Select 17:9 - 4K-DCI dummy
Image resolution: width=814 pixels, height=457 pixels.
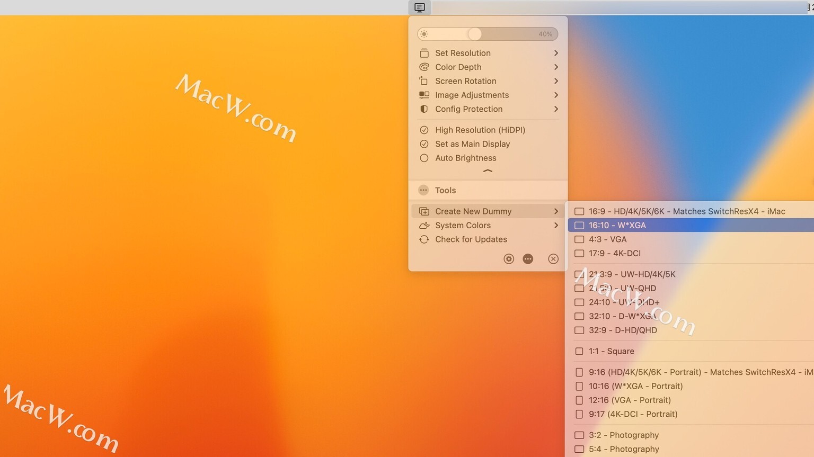click(x=691, y=253)
